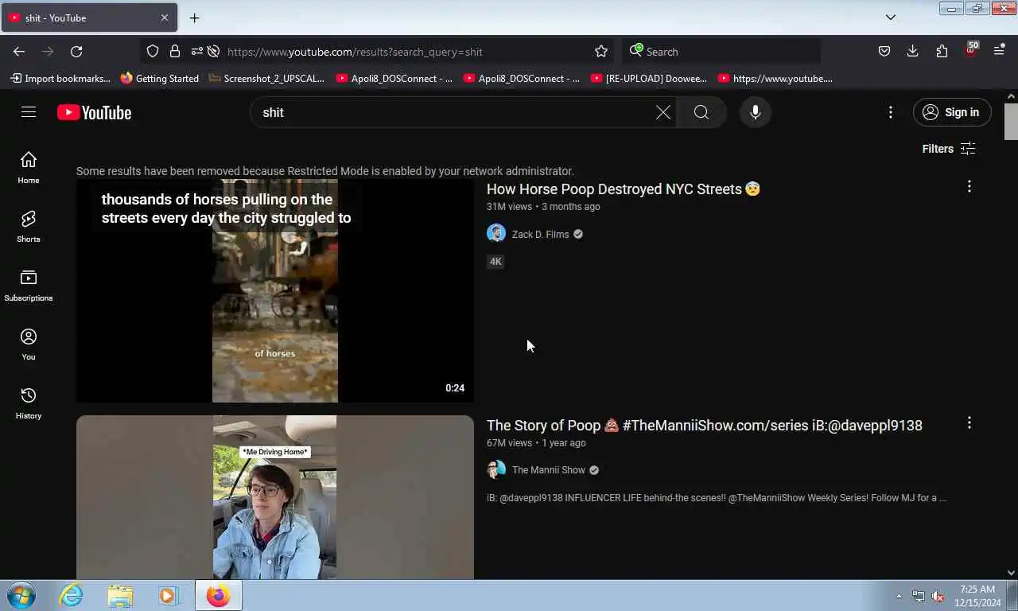
Task: Open Home in the sidebar
Action: click(x=29, y=167)
